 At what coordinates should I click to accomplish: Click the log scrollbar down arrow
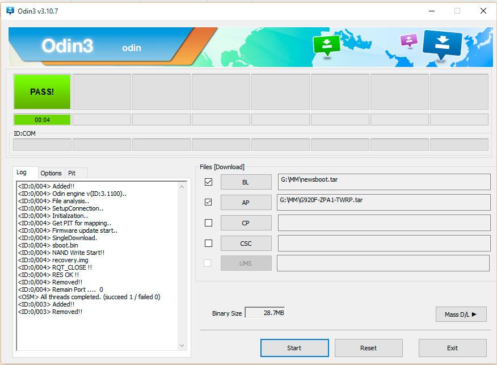pyautogui.click(x=182, y=345)
